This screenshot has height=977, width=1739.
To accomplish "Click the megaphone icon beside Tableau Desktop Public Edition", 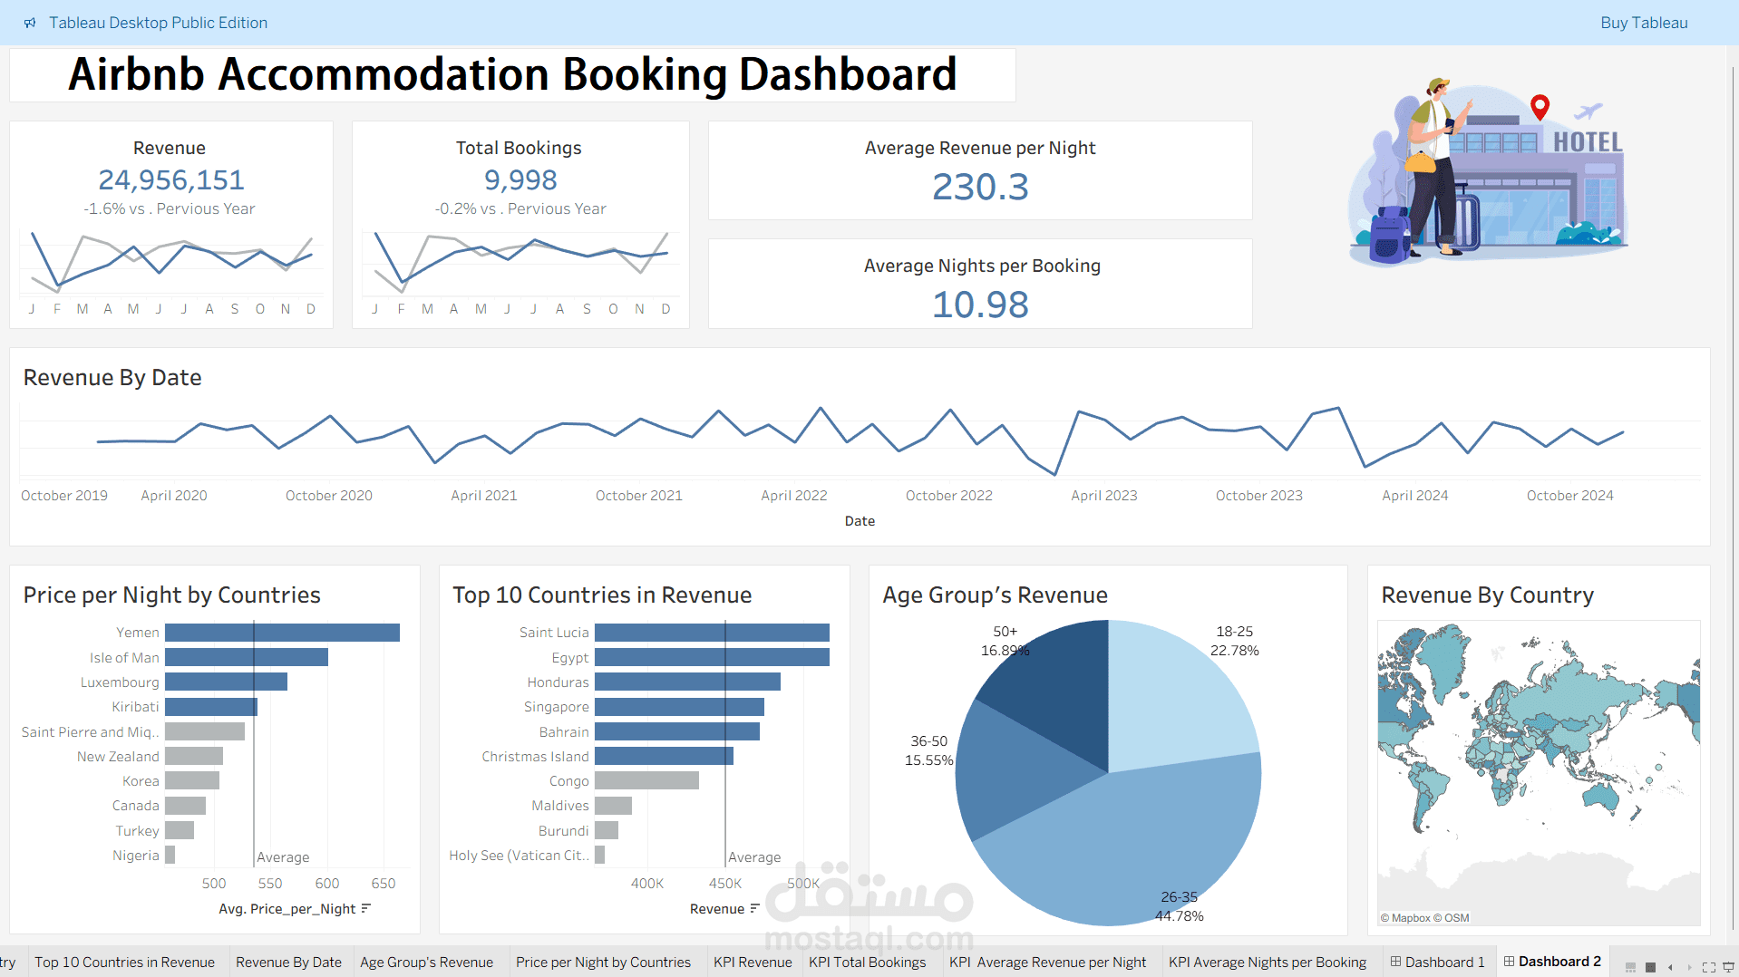I will [30, 23].
